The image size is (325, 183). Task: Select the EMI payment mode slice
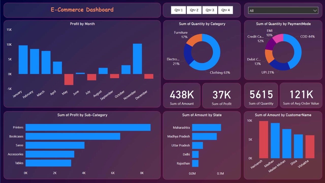(x=278, y=38)
